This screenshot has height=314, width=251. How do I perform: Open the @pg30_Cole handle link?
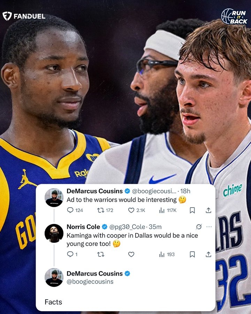coord(127,227)
